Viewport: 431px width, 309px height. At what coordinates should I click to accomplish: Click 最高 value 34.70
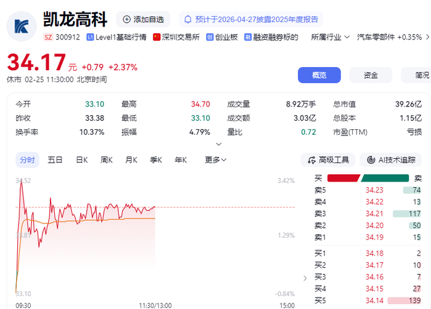[x=200, y=104]
